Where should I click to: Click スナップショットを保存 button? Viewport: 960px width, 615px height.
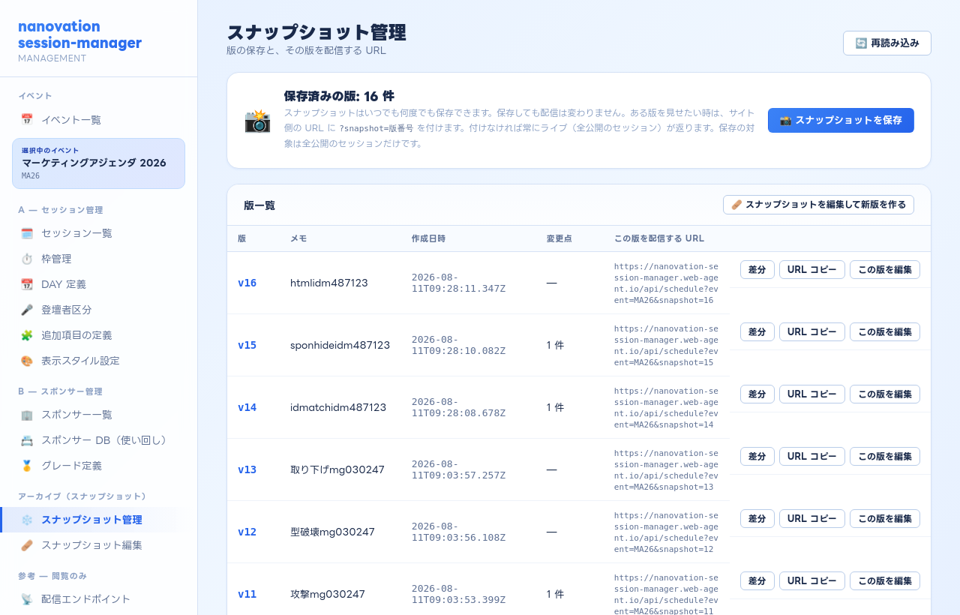(841, 120)
